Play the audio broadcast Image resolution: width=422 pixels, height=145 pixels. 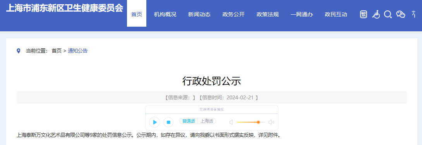(x=154, y=122)
